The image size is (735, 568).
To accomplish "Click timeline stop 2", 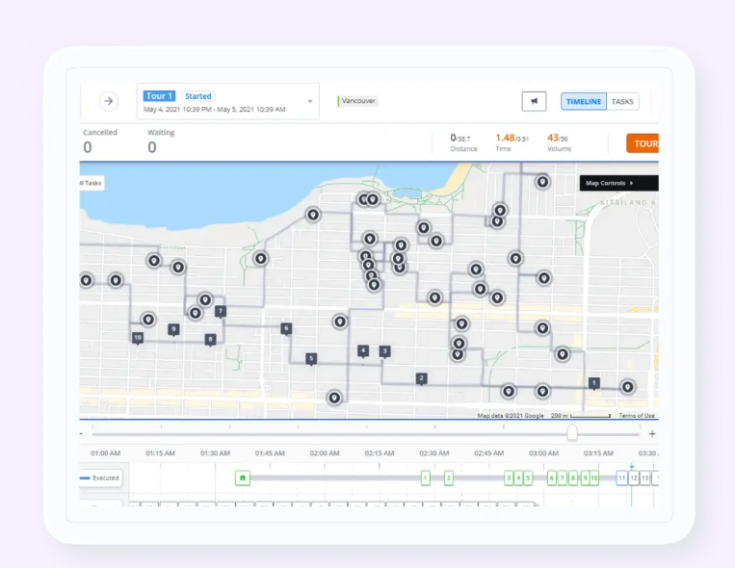I will [x=449, y=478].
